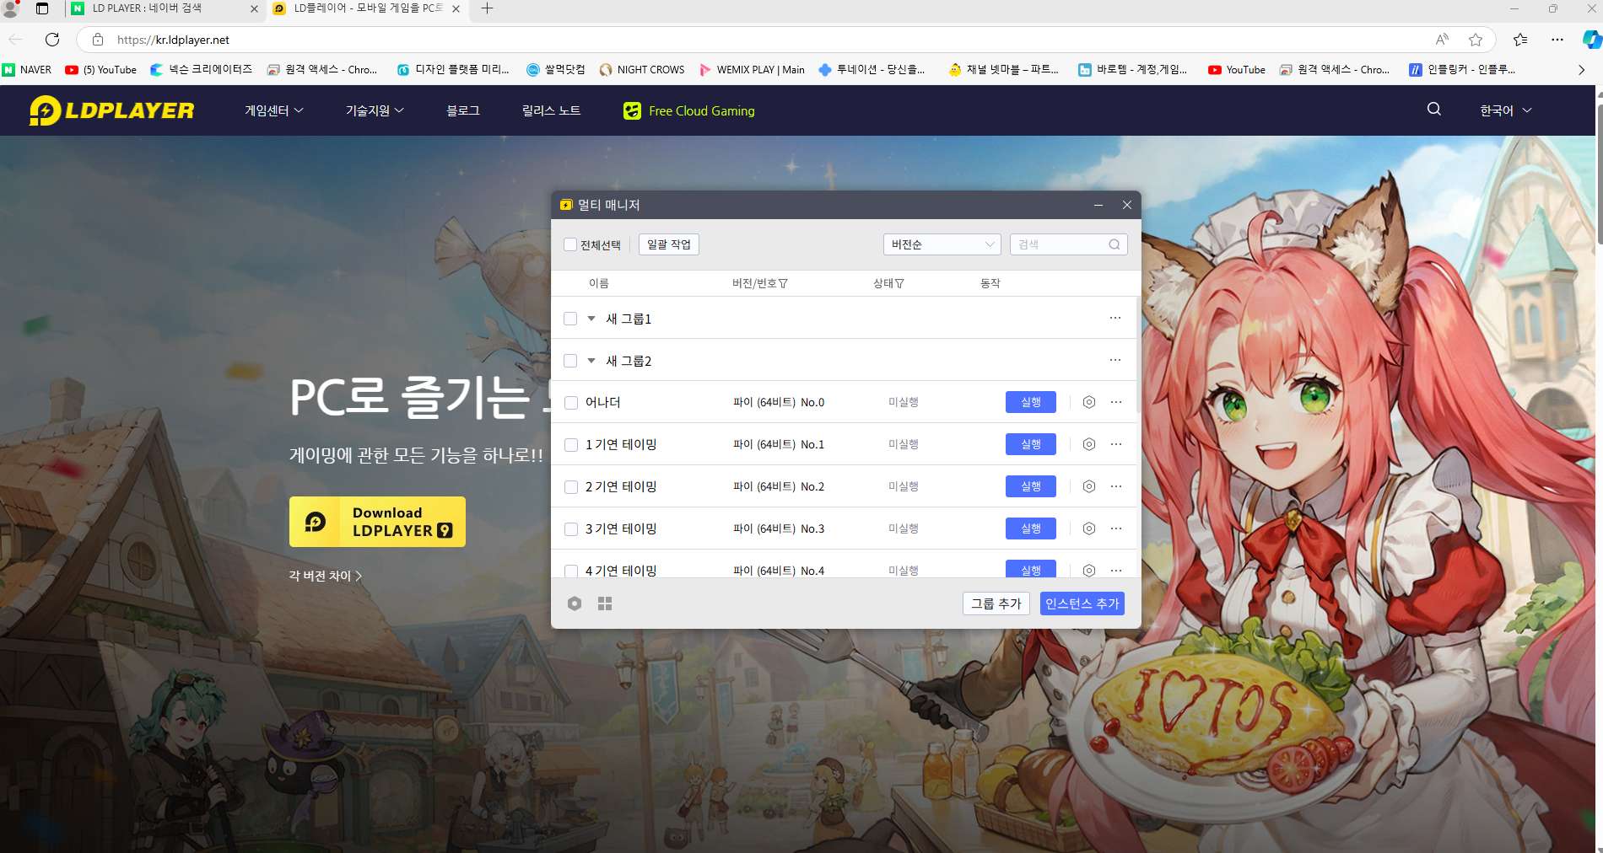Screen dimensions: 1603x853
Task: Open browser Settings and more menu
Action: coord(1557,40)
